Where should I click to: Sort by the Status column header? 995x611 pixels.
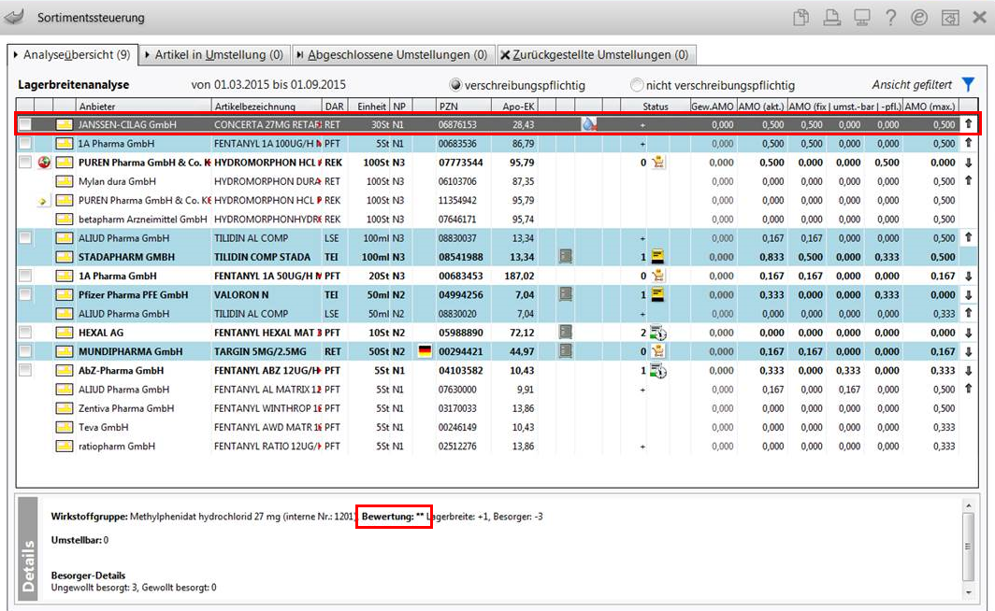click(x=655, y=107)
